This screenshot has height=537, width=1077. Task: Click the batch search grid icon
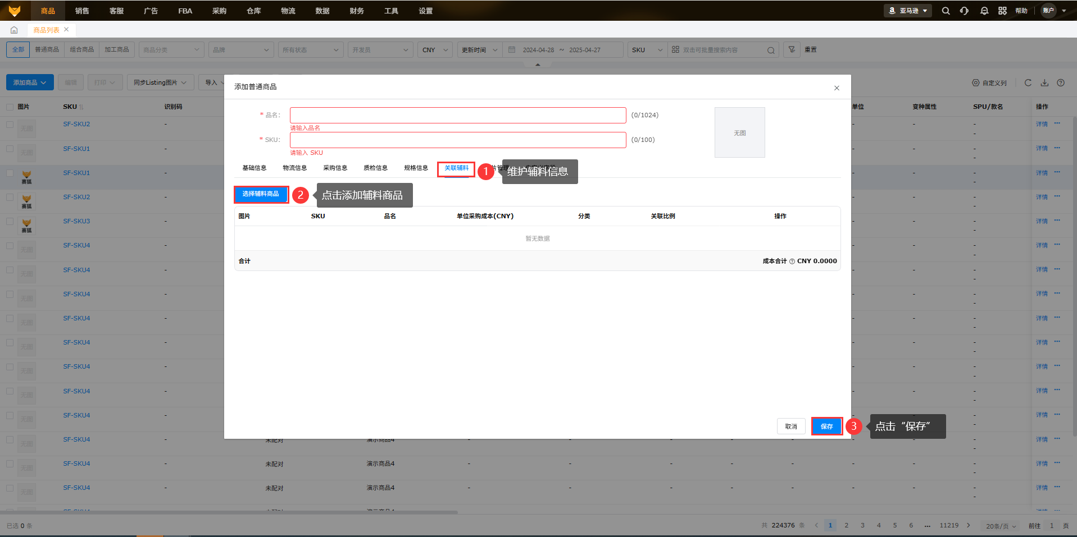coord(675,50)
